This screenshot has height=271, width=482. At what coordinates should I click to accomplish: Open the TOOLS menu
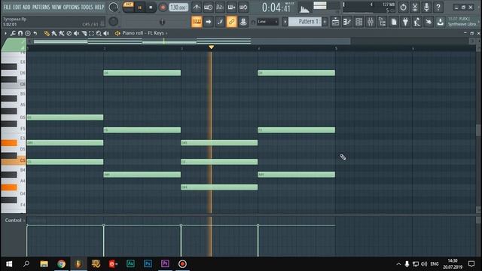pos(87,7)
